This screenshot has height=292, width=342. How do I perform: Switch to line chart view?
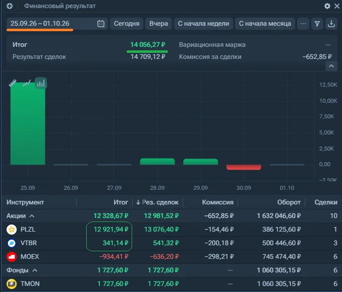pos(27,83)
